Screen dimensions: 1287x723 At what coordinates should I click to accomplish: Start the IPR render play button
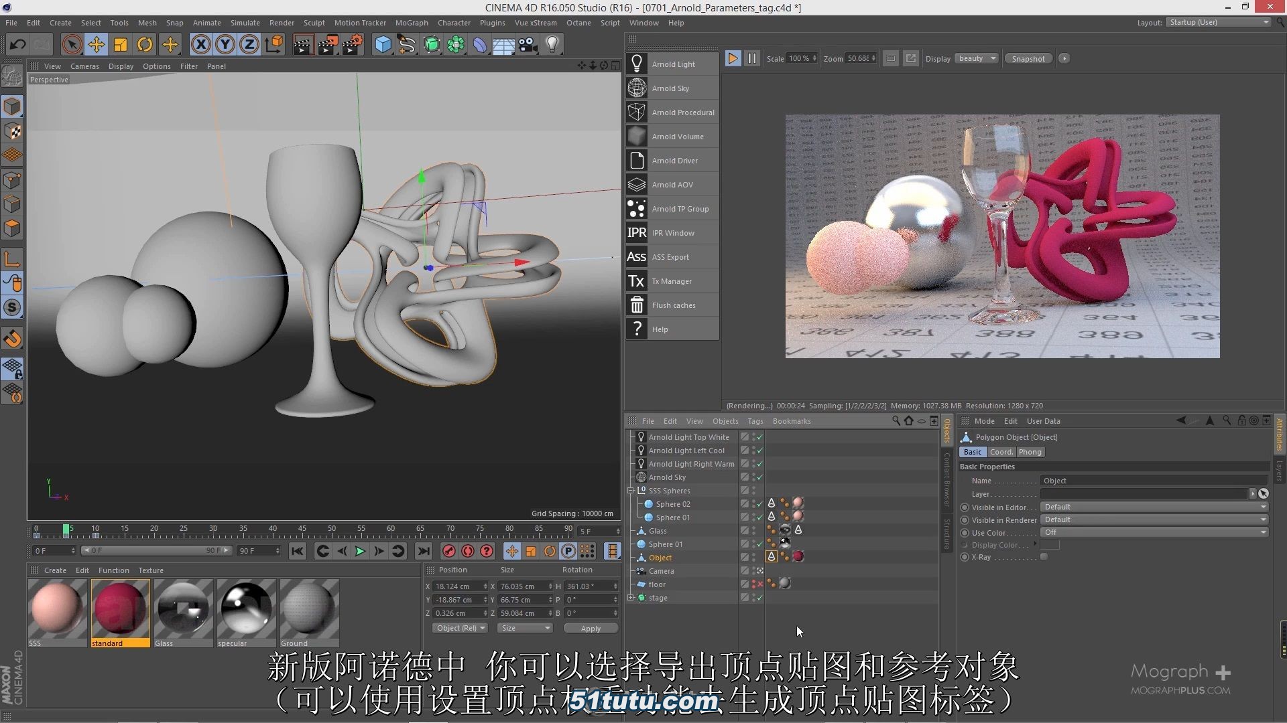[733, 58]
